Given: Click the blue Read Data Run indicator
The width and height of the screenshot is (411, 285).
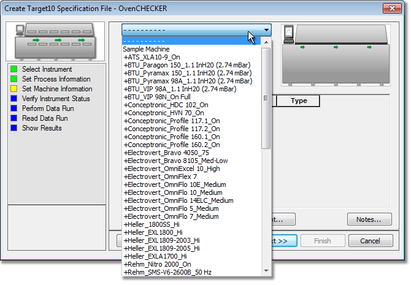Looking at the screenshot, I should tap(14, 118).
